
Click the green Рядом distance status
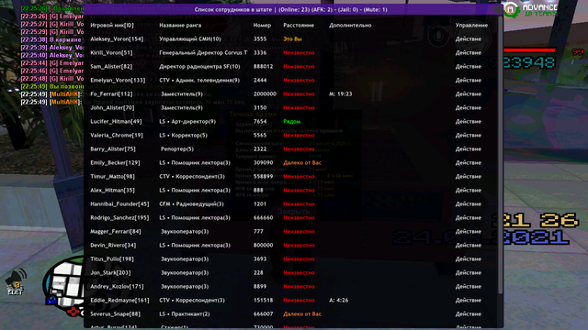click(x=292, y=122)
